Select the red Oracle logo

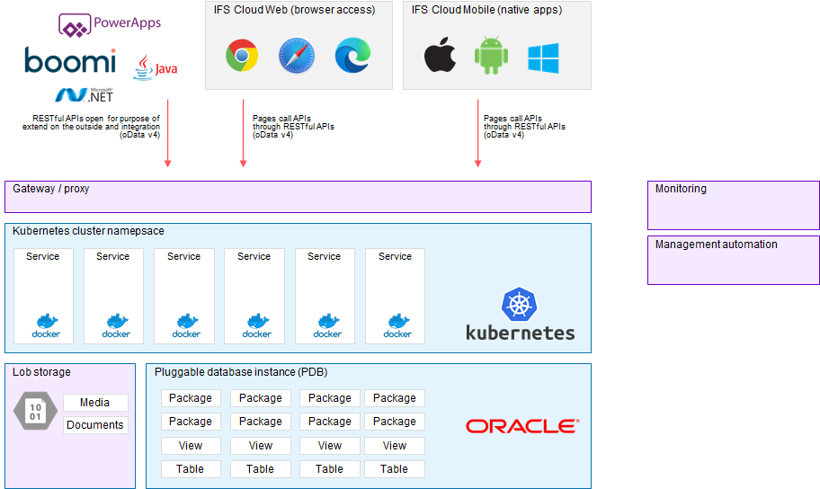pos(521,426)
